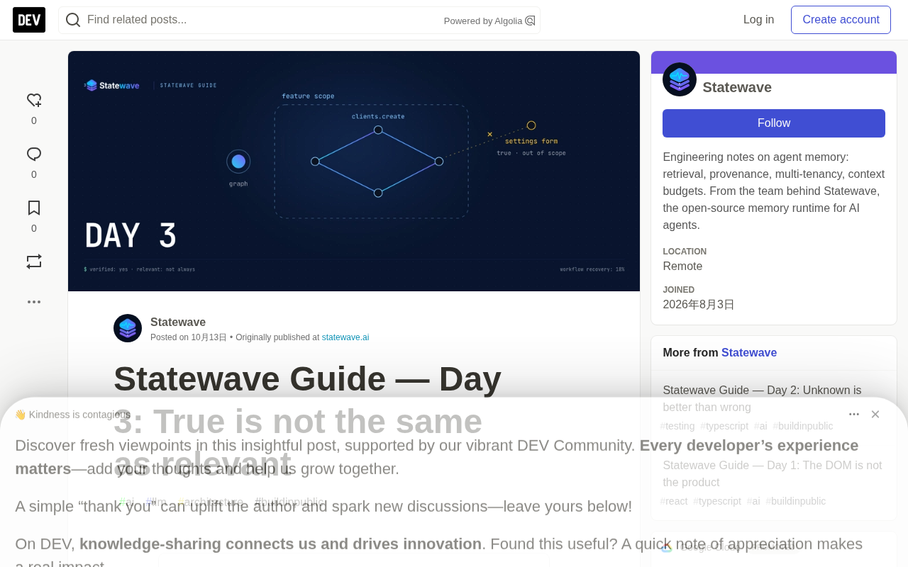Click the "2026年8月3日" joined date

click(x=699, y=305)
